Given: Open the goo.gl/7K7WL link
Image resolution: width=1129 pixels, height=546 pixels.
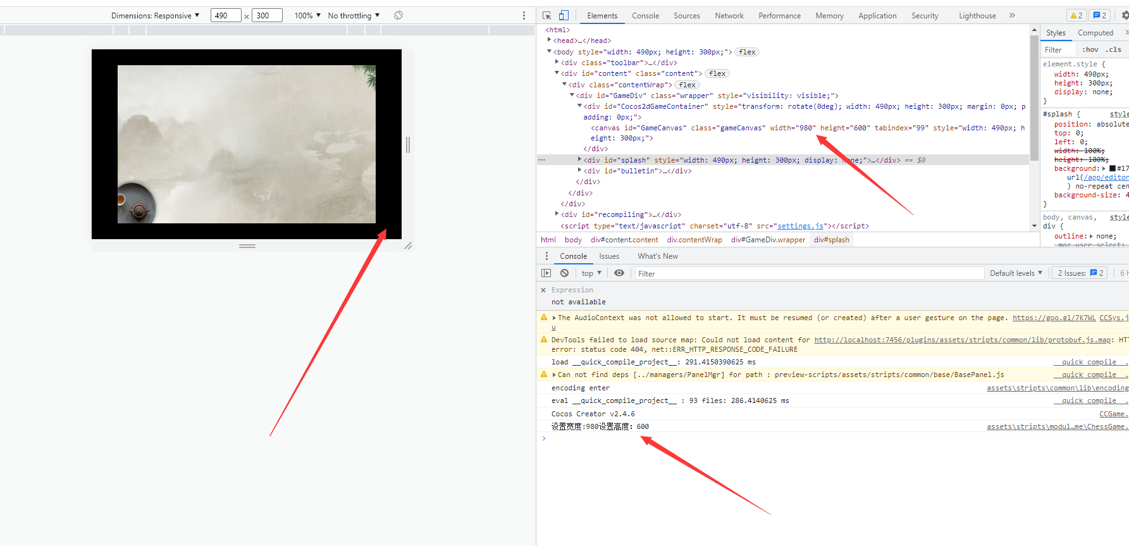Looking at the screenshot, I should (x=1054, y=318).
